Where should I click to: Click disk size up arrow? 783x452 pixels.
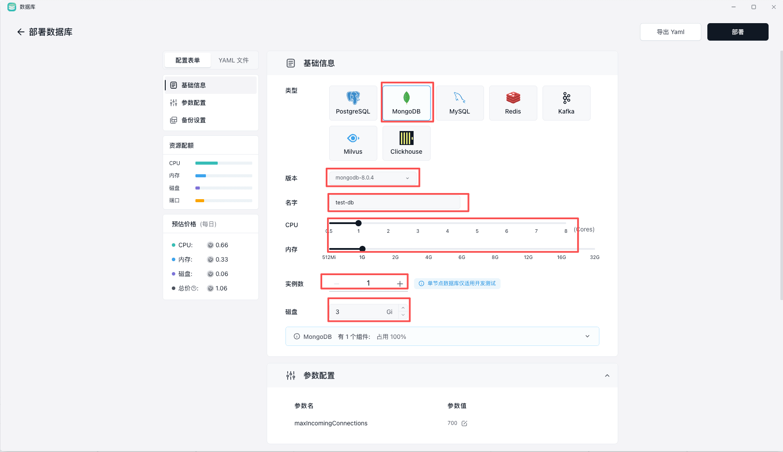pos(403,308)
